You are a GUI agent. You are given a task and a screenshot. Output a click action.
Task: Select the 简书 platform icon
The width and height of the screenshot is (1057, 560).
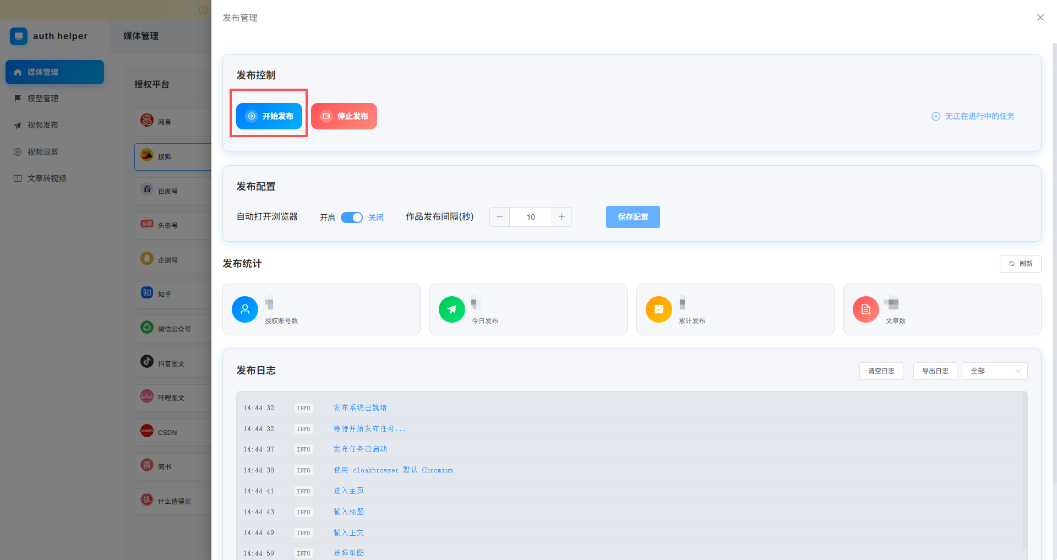pyautogui.click(x=147, y=465)
